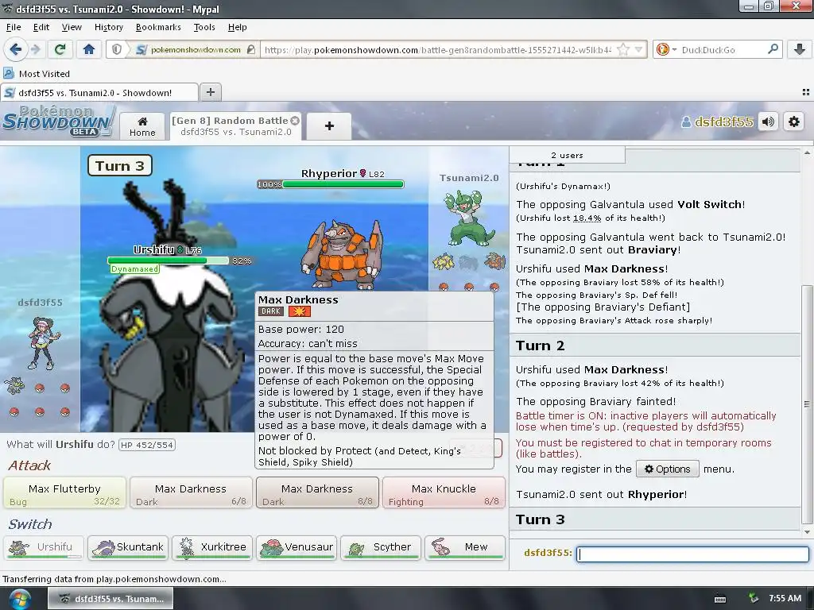The height and width of the screenshot is (610, 814).
Task: Open the Edit menu
Action: point(41,27)
